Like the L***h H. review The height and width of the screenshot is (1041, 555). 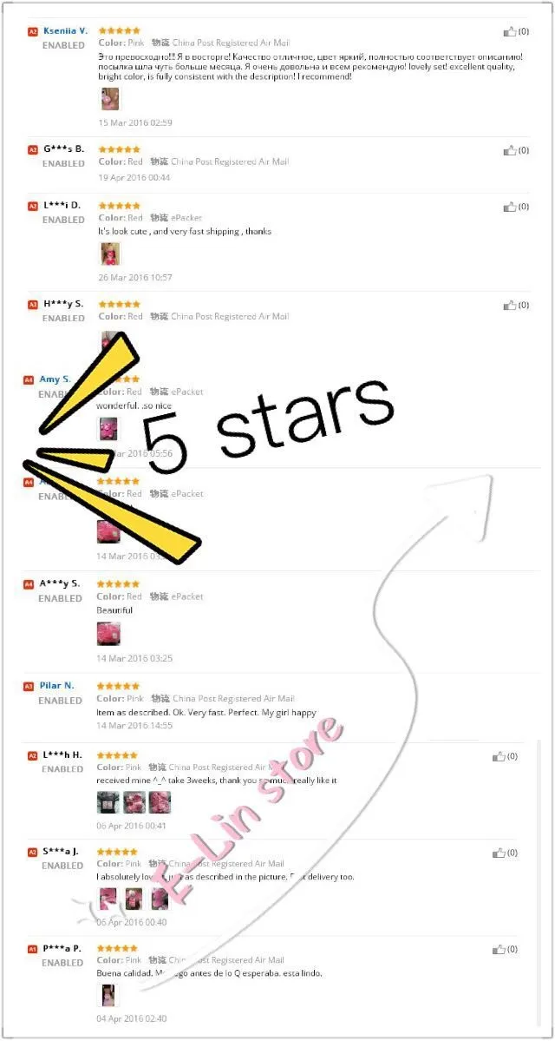click(499, 757)
